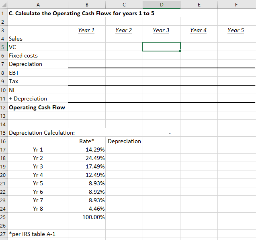Viewport: 256px width, 240px height.
Task: Click the title cell 'C. Calculate the Operating Cash Flows'
Action: [x=81, y=13]
